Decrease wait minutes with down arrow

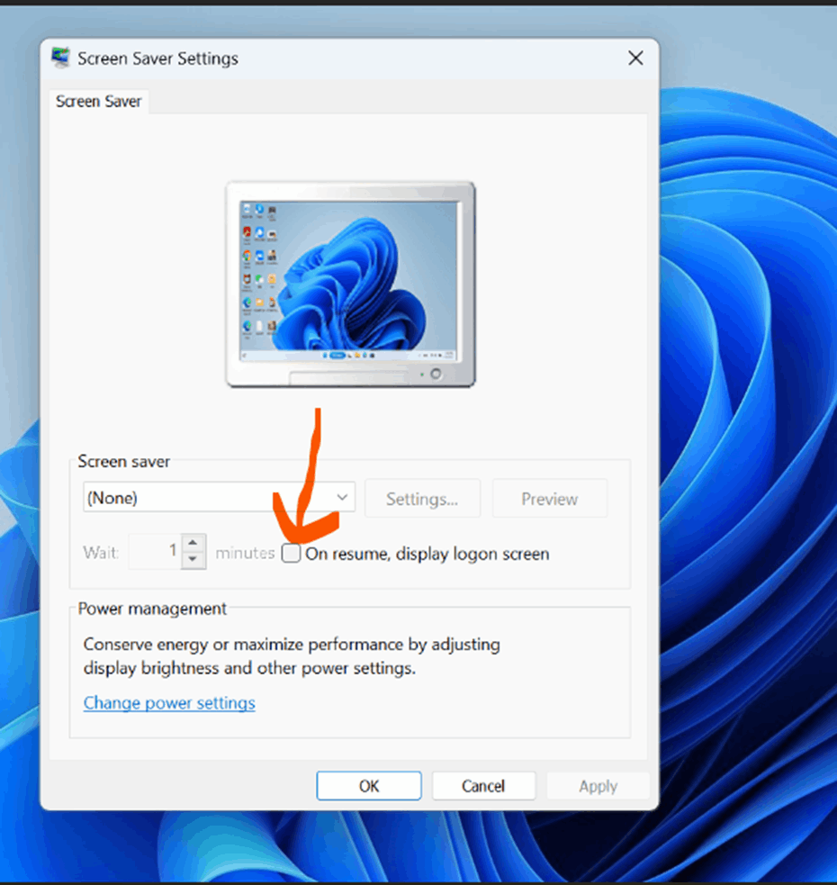193,560
